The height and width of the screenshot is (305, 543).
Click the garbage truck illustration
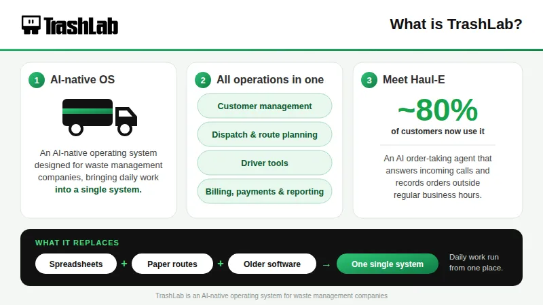pos(100,117)
